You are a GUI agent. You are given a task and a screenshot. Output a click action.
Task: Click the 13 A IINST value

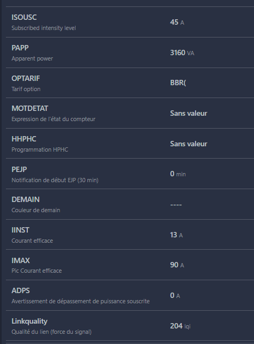tap(176, 235)
